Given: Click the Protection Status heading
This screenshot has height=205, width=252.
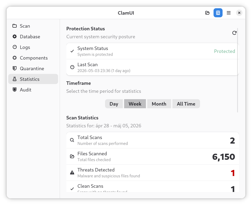Looking at the screenshot, I should [x=85, y=29].
